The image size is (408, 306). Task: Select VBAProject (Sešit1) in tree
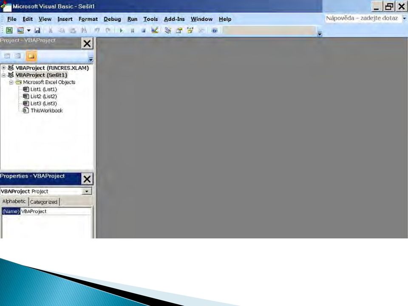coord(41,75)
